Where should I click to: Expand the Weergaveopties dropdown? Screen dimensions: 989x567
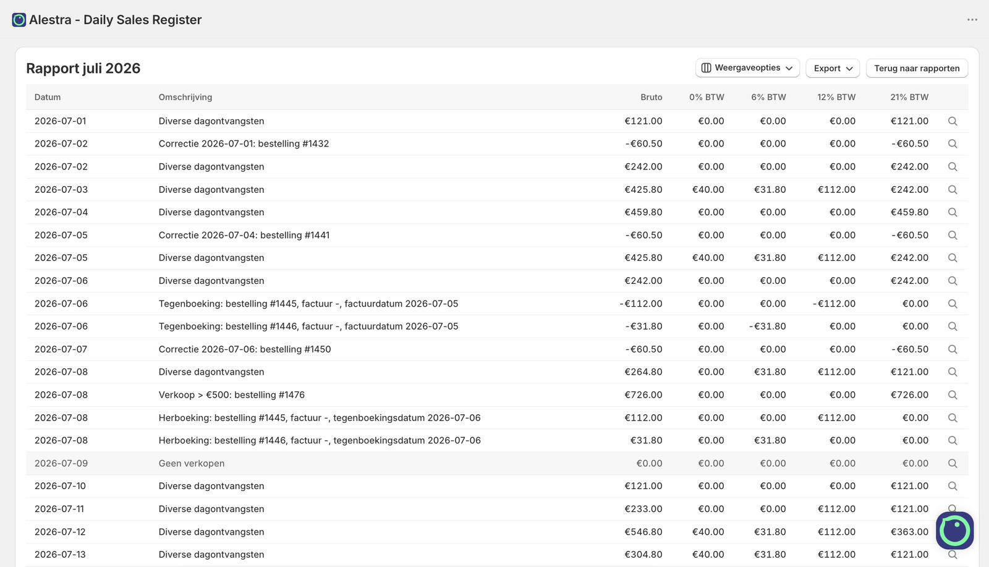(x=747, y=68)
